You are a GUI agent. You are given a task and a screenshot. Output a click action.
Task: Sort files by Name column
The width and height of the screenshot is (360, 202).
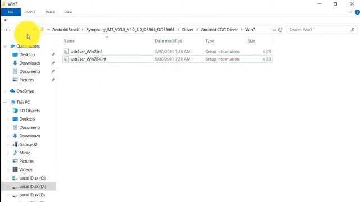(69, 41)
